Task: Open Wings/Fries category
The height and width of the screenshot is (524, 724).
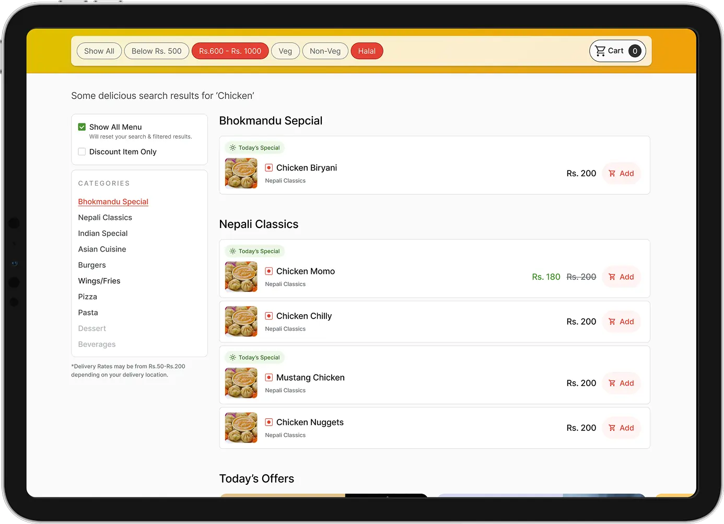Action: point(99,281)
